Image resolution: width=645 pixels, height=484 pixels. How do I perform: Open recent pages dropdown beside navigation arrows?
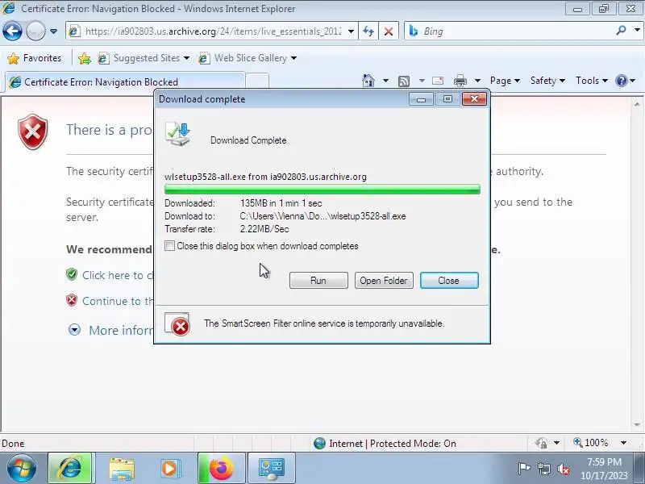[53, 31]
